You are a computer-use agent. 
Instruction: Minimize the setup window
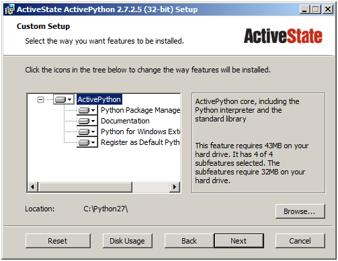tap(304, 9)
